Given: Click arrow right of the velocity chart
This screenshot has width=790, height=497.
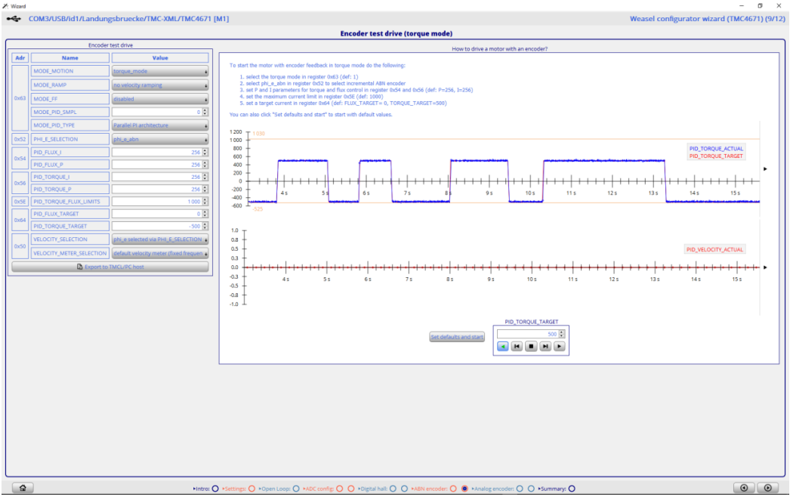Looking at the screenshot, I should (x=765, y=267).
